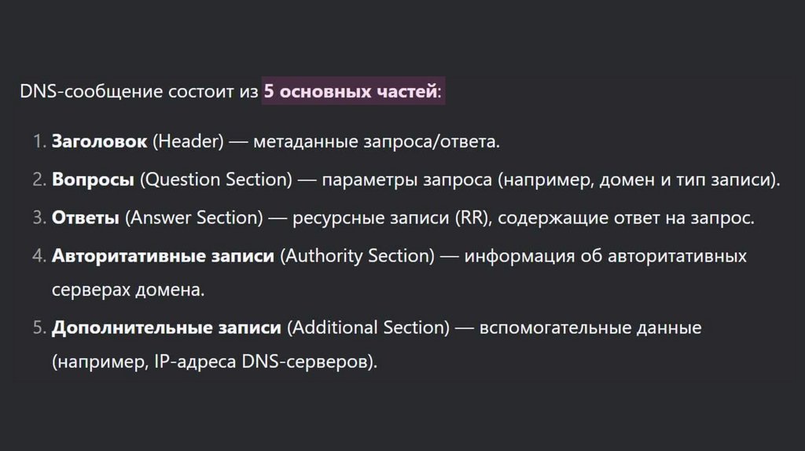Select the bold word "Вопросы"
Viewport: 805px width, 451px height.
93,179
